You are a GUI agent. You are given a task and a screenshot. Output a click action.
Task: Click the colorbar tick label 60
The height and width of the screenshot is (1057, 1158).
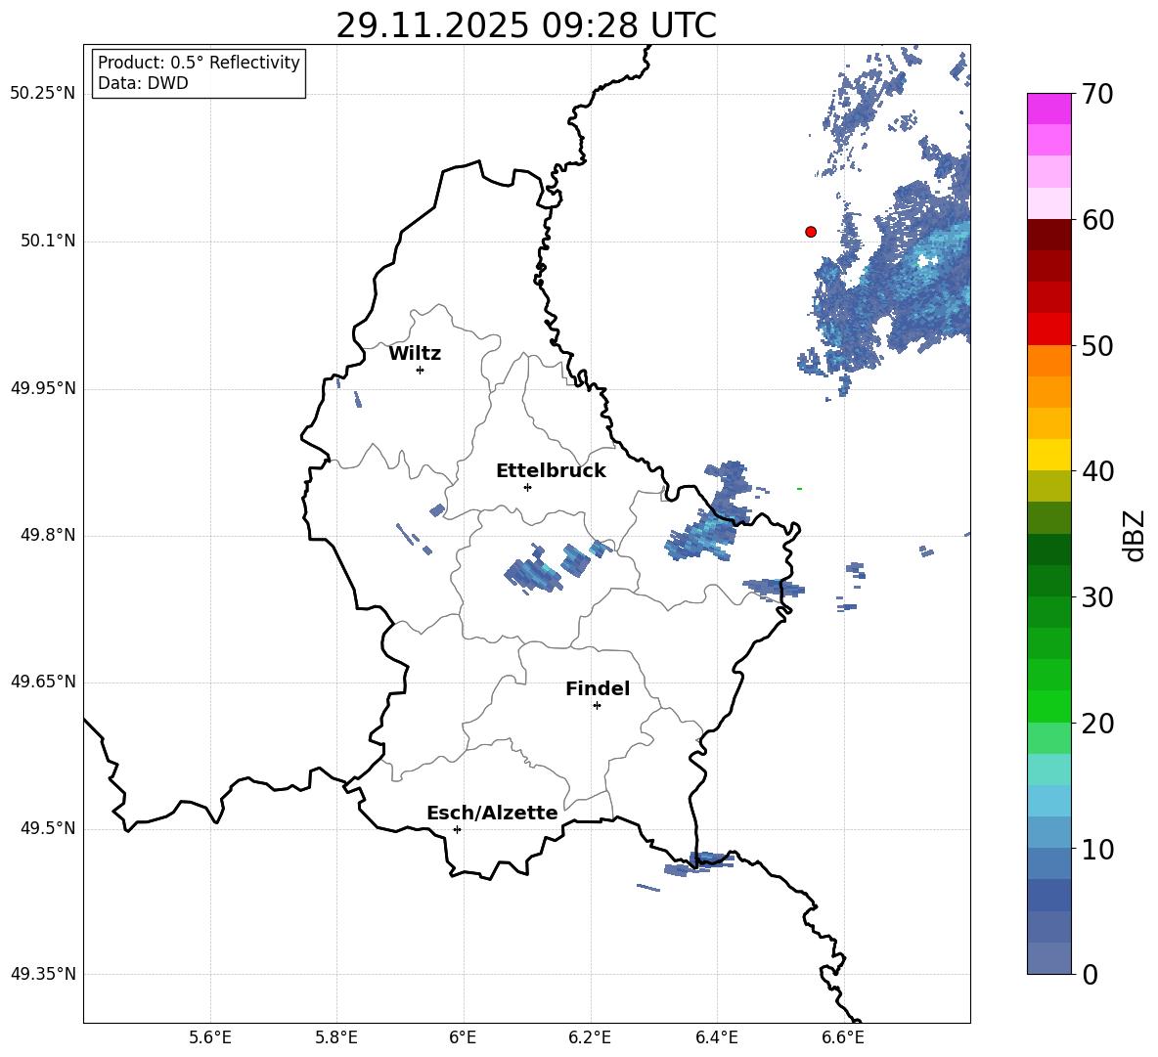[x=1097, y=220]
